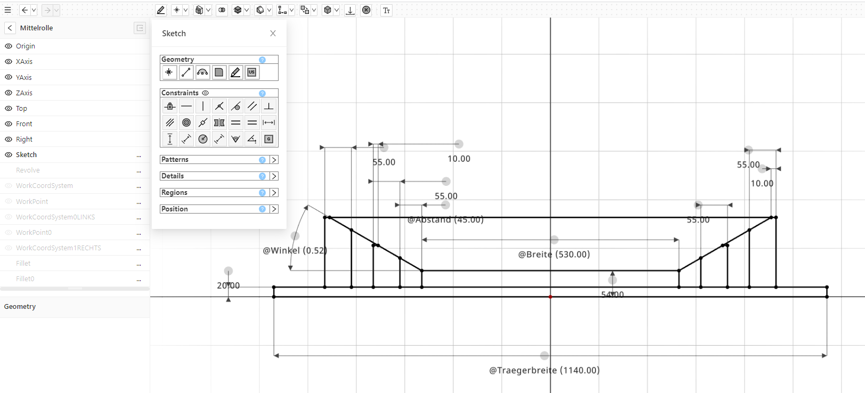
Task: Open options menu for Sketch row
Action: tap(139, 155)
